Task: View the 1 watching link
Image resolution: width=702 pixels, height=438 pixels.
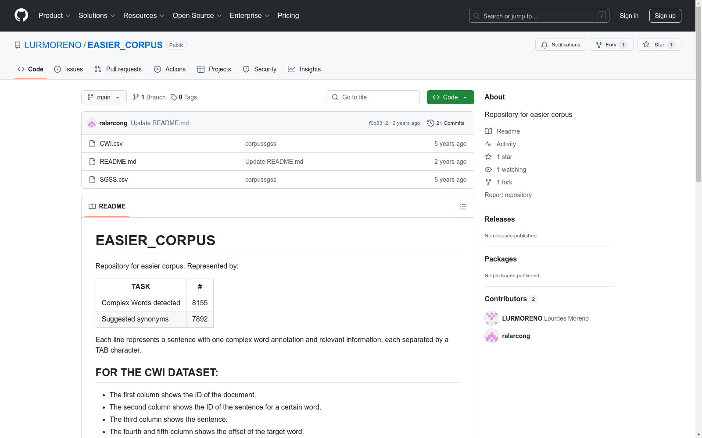Action: point(505,170)
